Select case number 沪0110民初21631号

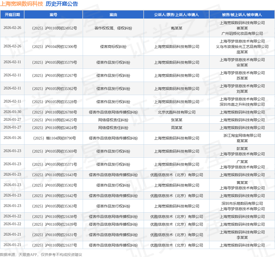(61, 235)
